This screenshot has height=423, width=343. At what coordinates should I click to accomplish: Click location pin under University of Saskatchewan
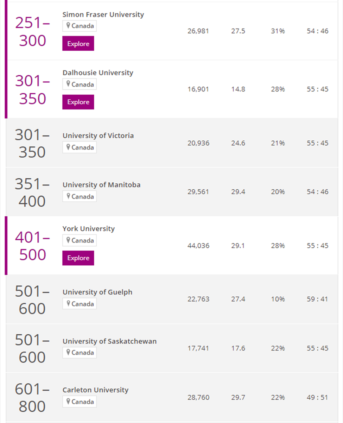[68, 352]
